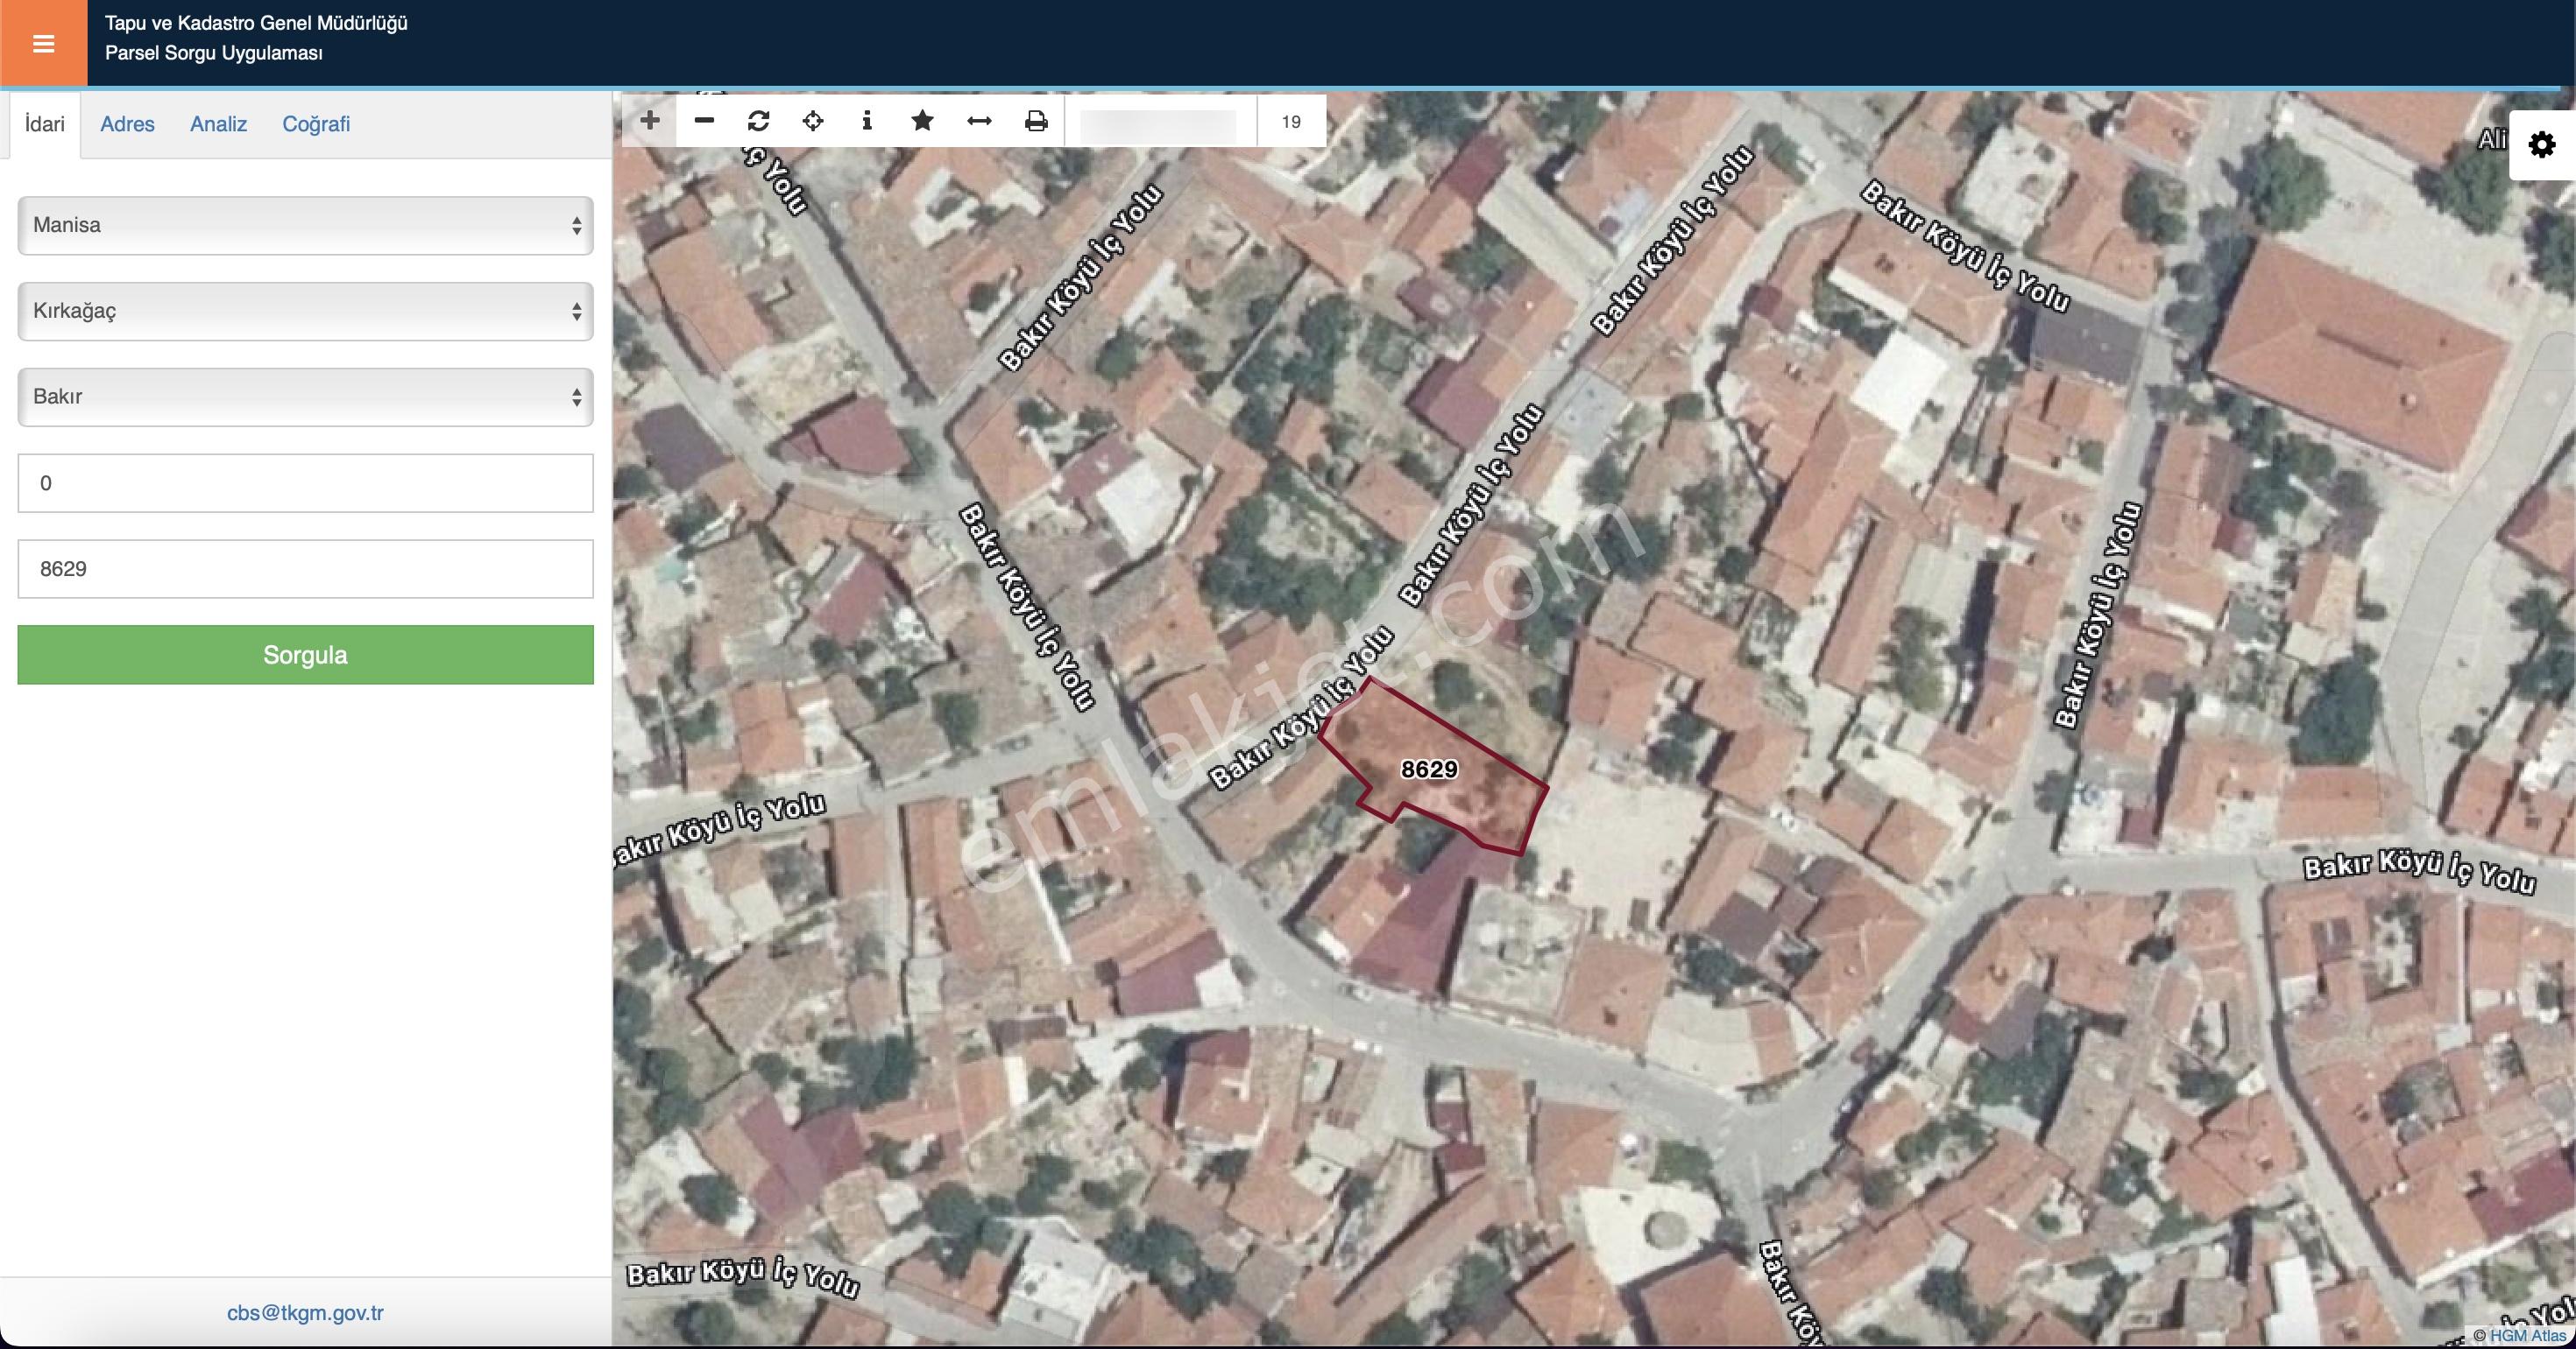The height and width of the screenshot is (1349, 2576).
Task: Expand the Manisa province dropdown
Action: click(x=305, y=225)
